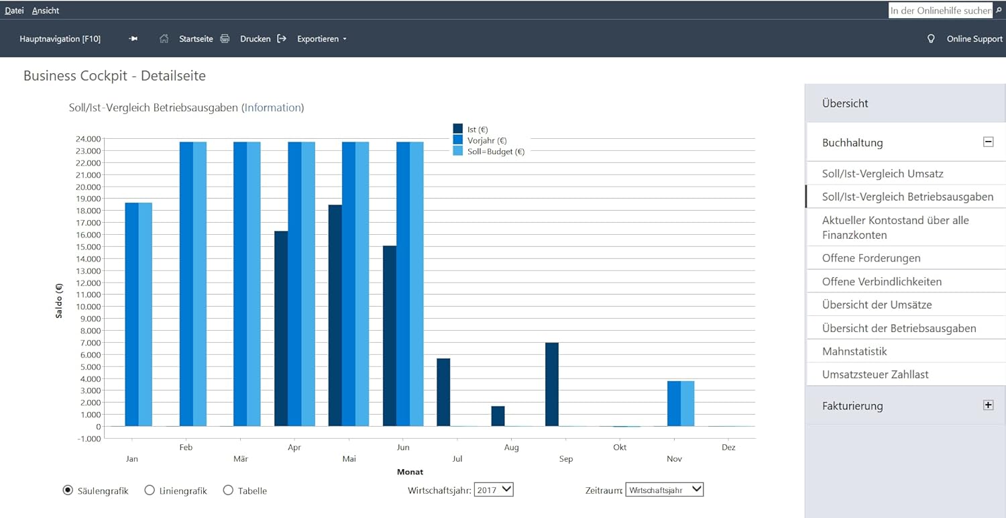The image size is (1006, 518).
Task: Click the online help search field
Action: [940, 11]
